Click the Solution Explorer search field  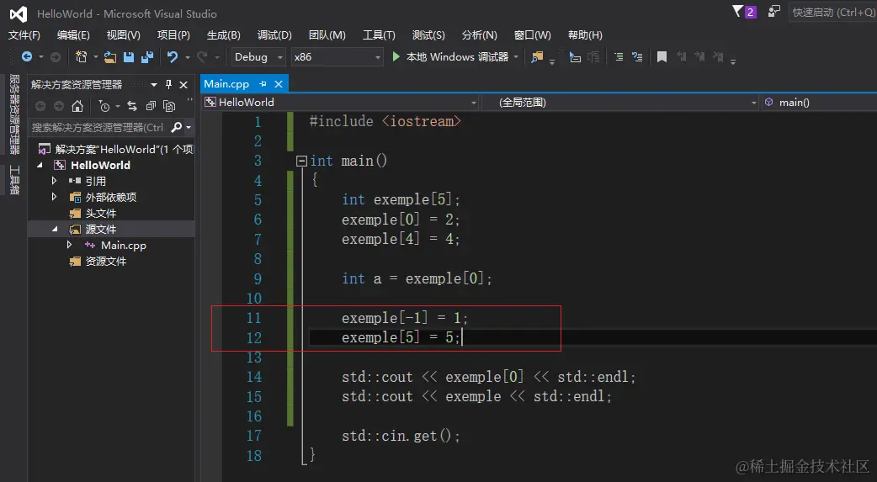tap(99, 128)
